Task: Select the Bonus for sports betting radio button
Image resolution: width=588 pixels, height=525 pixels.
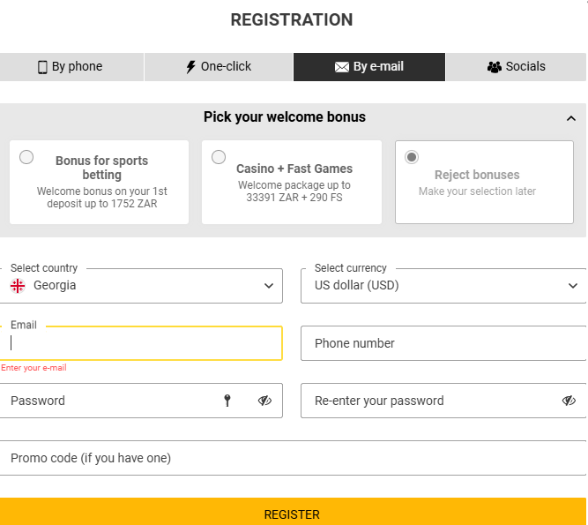Action: pos(26,157)
